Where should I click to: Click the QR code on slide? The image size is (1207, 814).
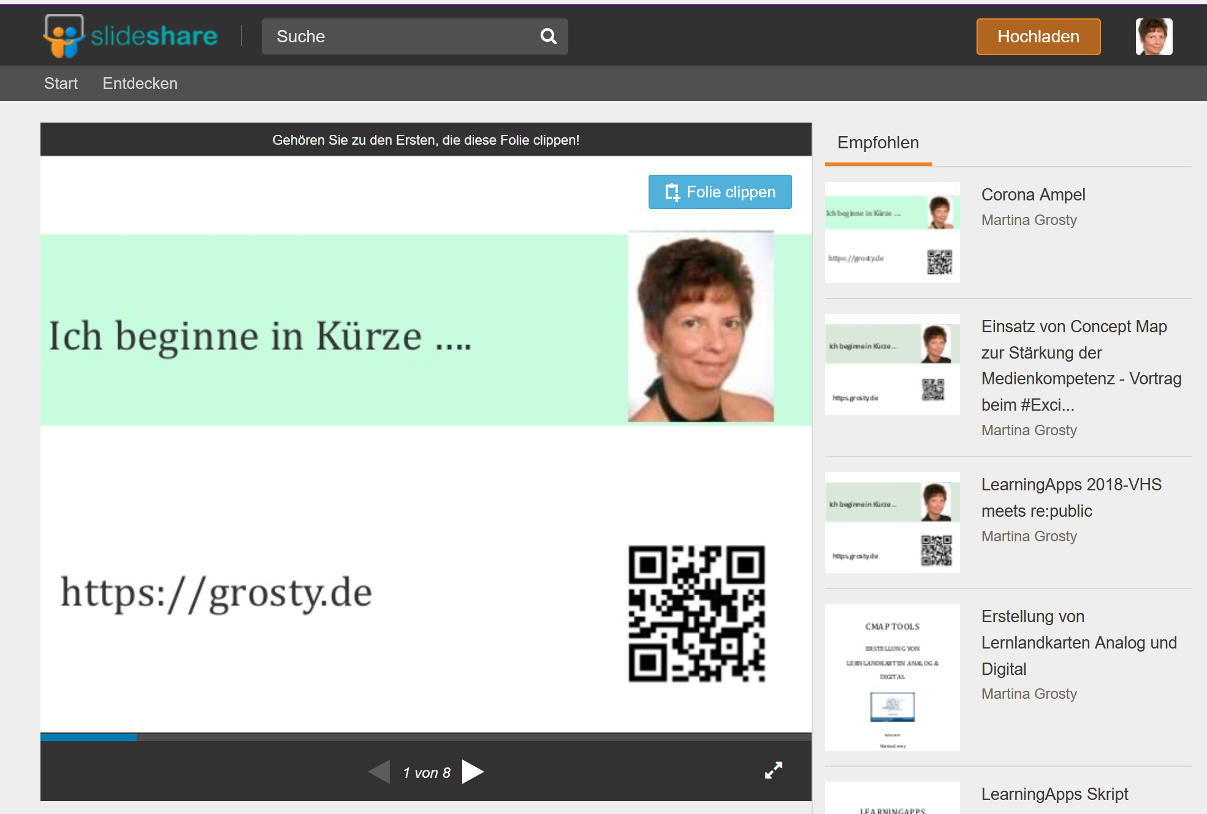pos(696,614)
